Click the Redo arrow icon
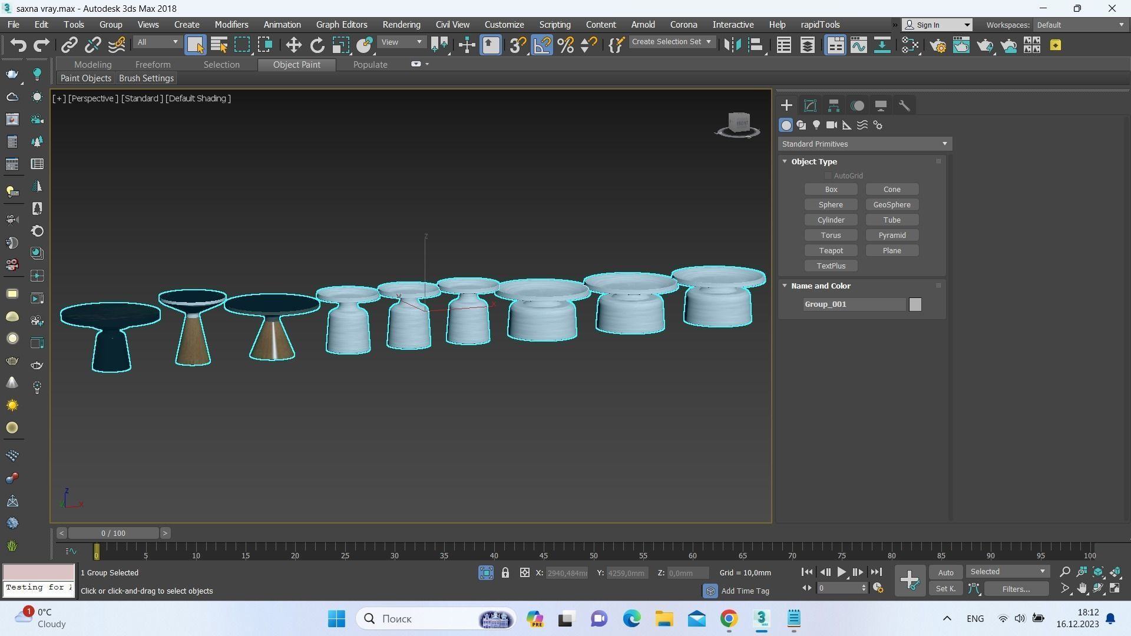Image resolution: width=1131 pixels, height=636 pixels. click(41, 45)
